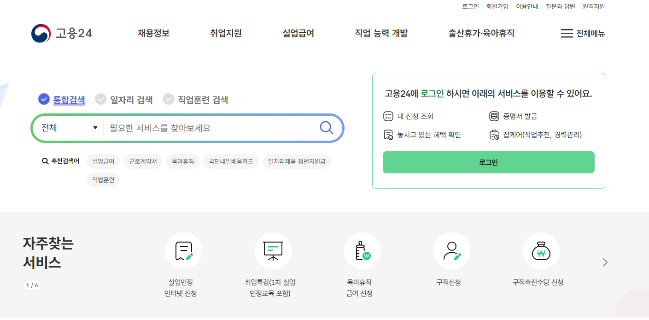Open the 실업급여 menu
Image resolution: width=649 pixels, height=320 pixels.
click(x=298, y=33)
